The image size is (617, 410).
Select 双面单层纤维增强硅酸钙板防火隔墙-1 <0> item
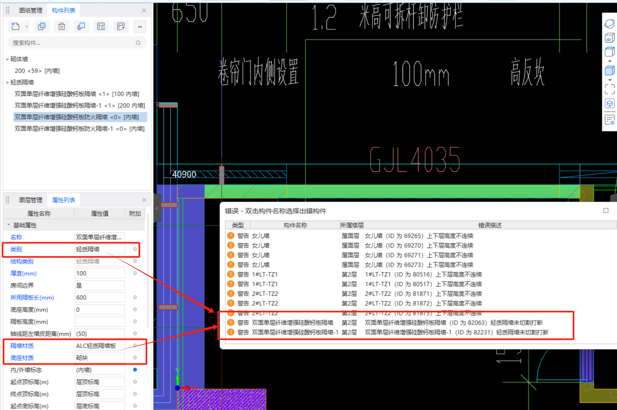coord(79,129)
